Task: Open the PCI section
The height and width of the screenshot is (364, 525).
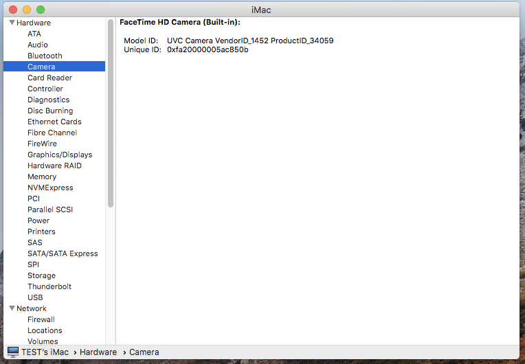Action: (34, 198)
